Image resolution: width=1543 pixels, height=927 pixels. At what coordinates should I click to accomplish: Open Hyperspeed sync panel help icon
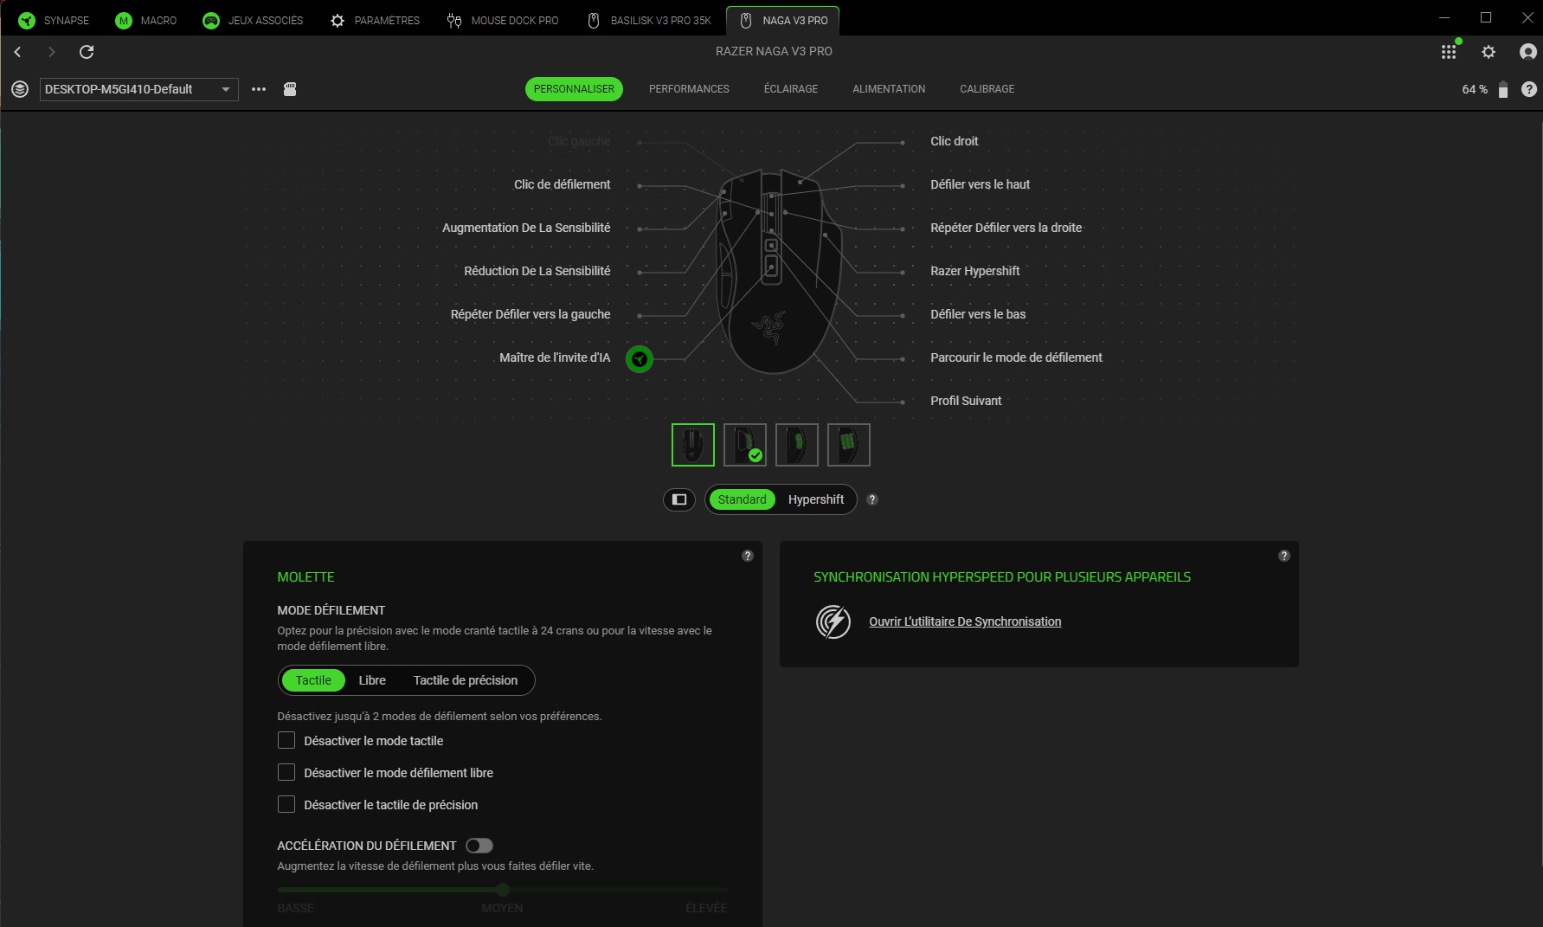(x=1284, y=556)
